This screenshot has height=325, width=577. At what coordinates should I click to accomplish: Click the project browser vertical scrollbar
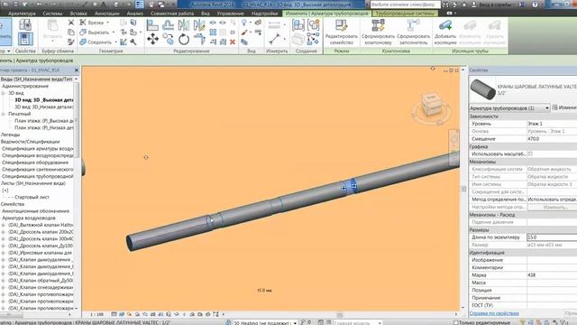tap(77, 120)
